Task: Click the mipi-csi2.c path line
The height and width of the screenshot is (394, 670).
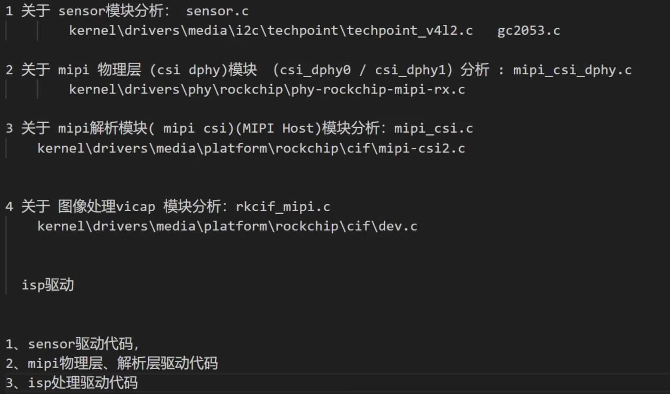Action: pos(251,148)
